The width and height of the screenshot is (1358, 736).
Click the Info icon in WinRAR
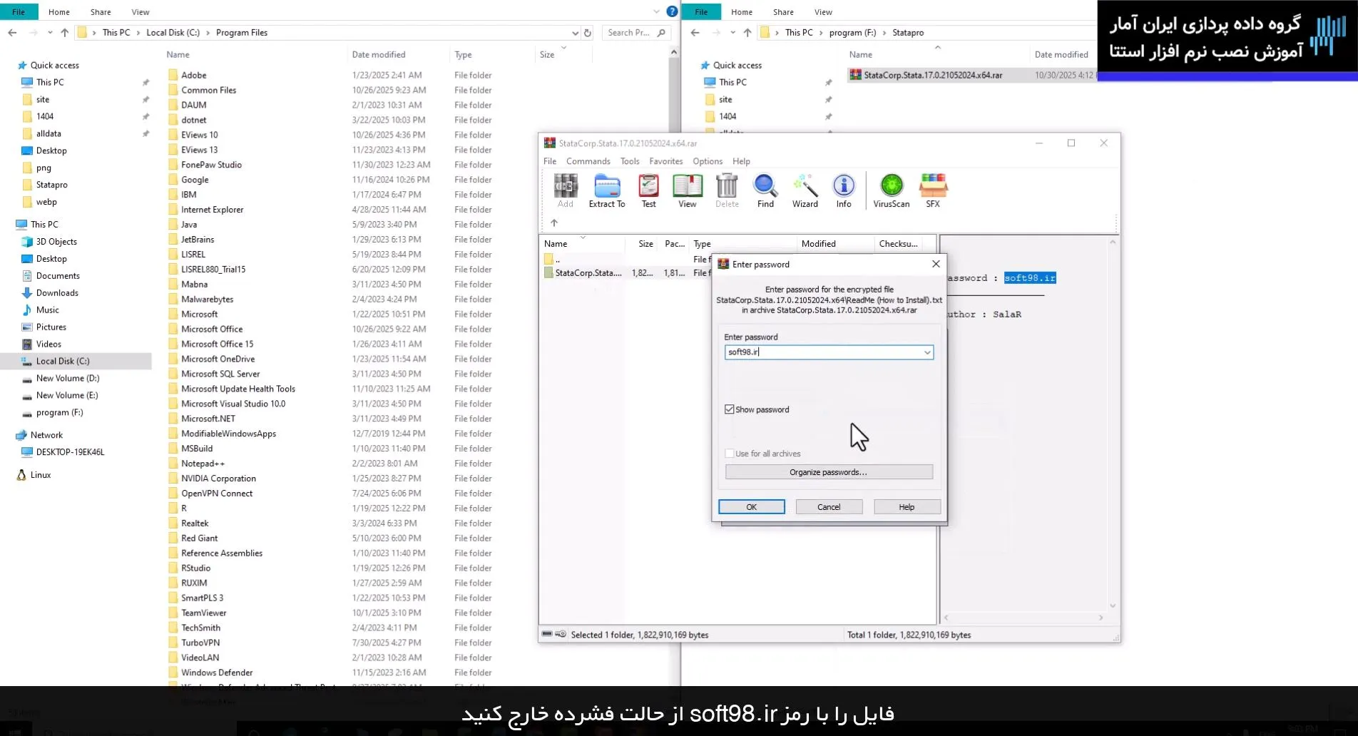[843, 190]
